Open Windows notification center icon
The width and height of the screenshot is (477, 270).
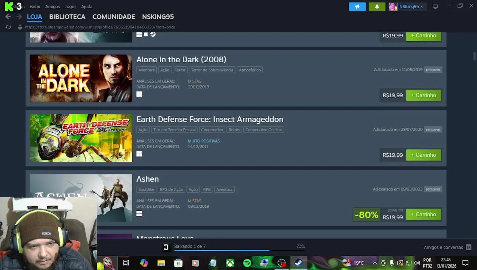[465, 263]
